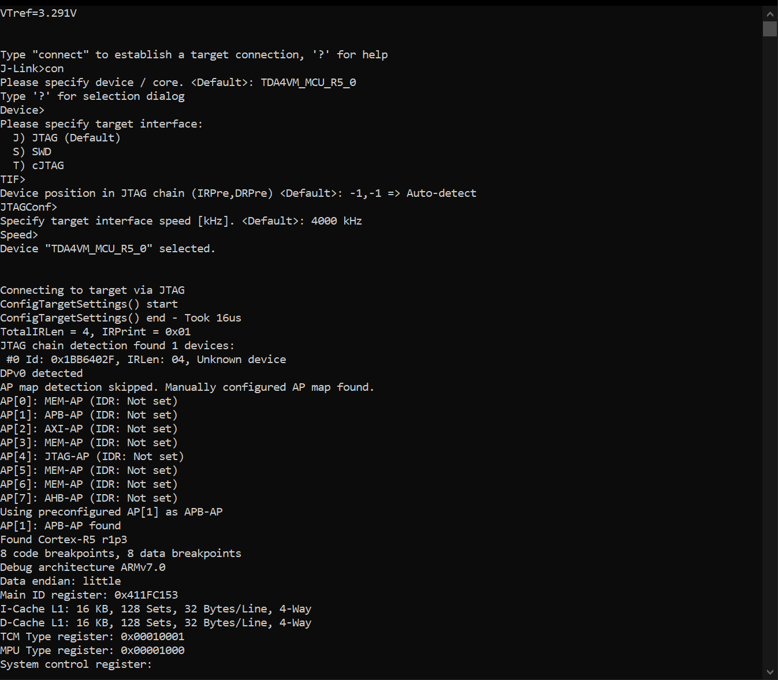778x680 pixels.
Task: Click the "Main ID register: 0x411FC153" line
Action: (89, 595)
